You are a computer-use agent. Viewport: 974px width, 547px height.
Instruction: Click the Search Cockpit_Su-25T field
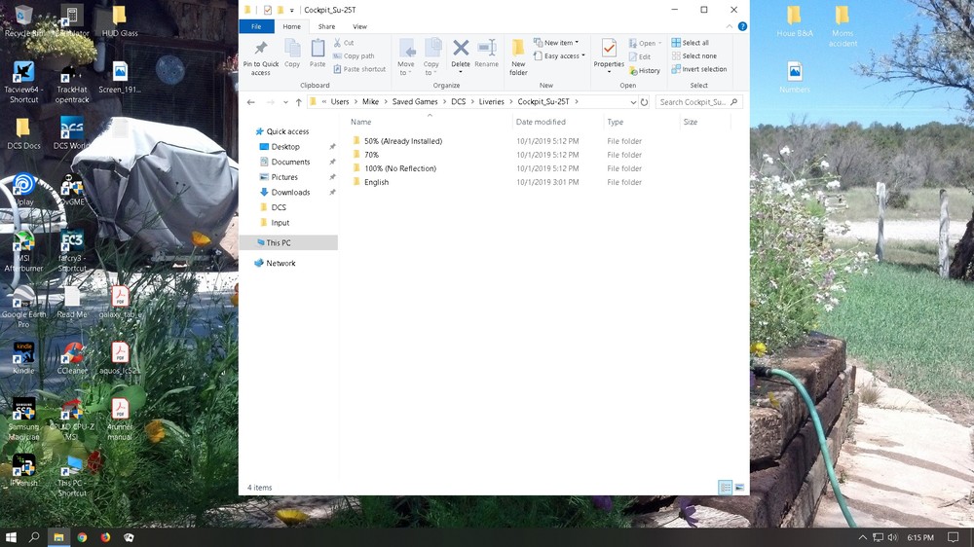click(x=698, y=102)
